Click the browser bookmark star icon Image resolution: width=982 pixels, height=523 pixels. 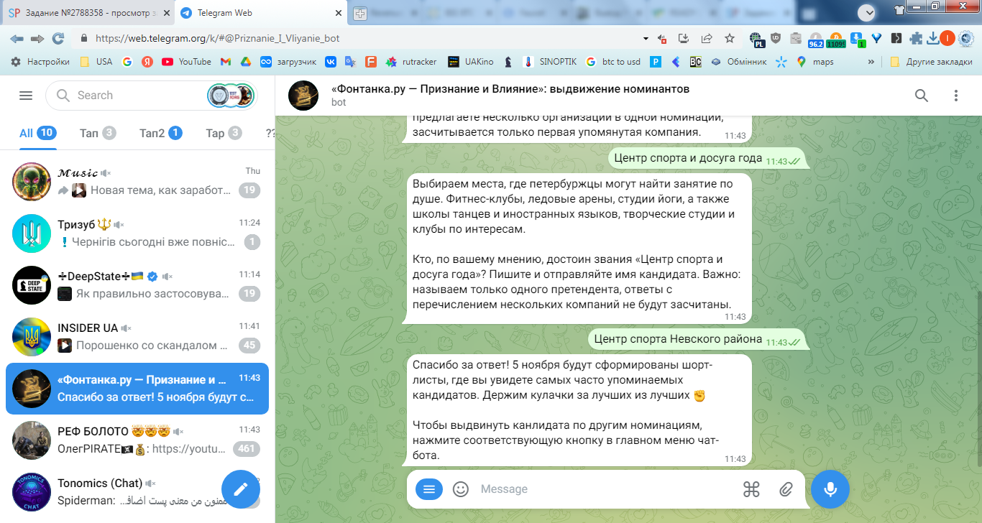[730, 38]
